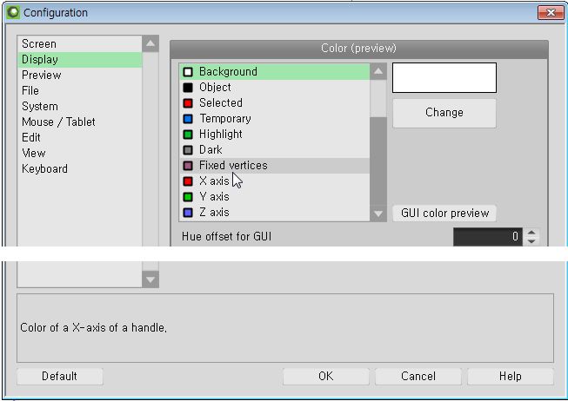
Task: Click the Background white color icon
Action: [188, 72]
